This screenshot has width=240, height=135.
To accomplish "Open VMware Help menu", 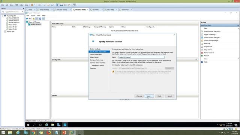I will click(x=26, y=5).
